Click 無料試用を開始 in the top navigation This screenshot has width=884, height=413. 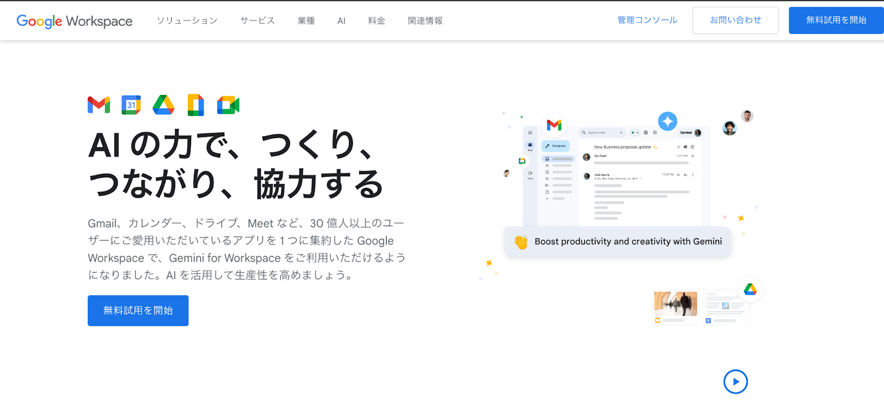point(836,20)
